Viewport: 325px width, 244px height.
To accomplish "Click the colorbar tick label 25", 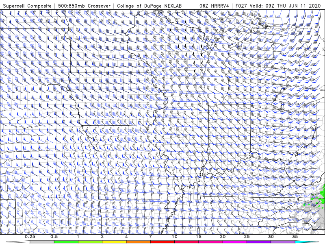I will 247,237.
